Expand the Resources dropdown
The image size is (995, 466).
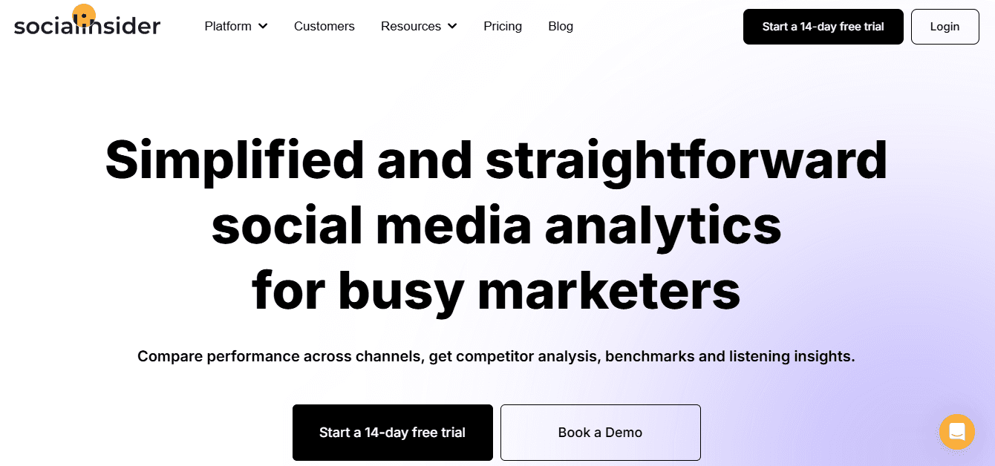click(x=411, y=26)
